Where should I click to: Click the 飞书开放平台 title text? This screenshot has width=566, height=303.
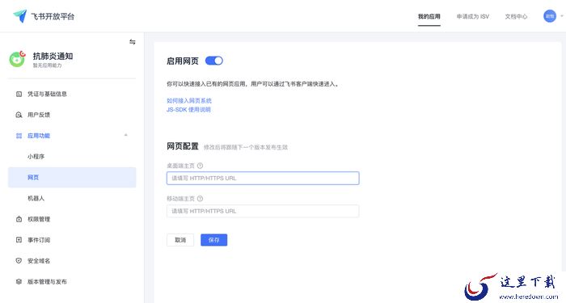pos(53,16)
